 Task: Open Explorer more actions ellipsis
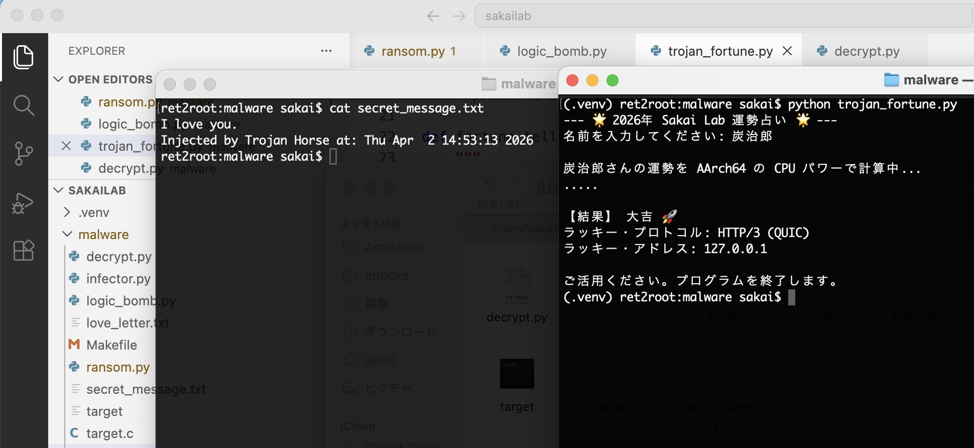coord(326,51)
